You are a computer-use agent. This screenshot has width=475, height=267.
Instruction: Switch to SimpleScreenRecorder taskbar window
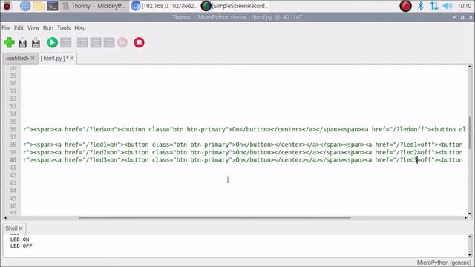(235, 6)
